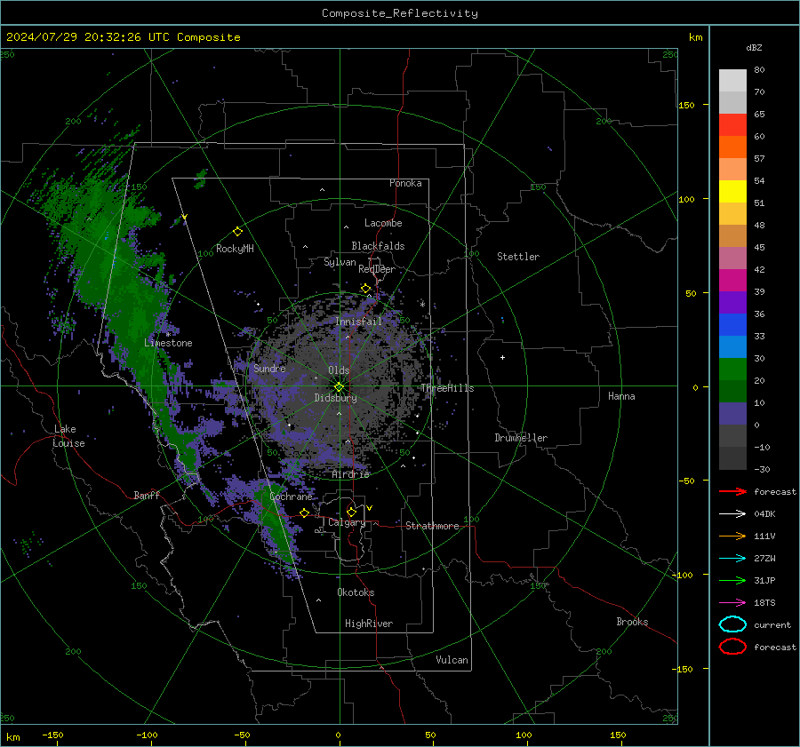Click the Blackfalds label
This screenshot has height=747, width=800.
pos(378,246)
